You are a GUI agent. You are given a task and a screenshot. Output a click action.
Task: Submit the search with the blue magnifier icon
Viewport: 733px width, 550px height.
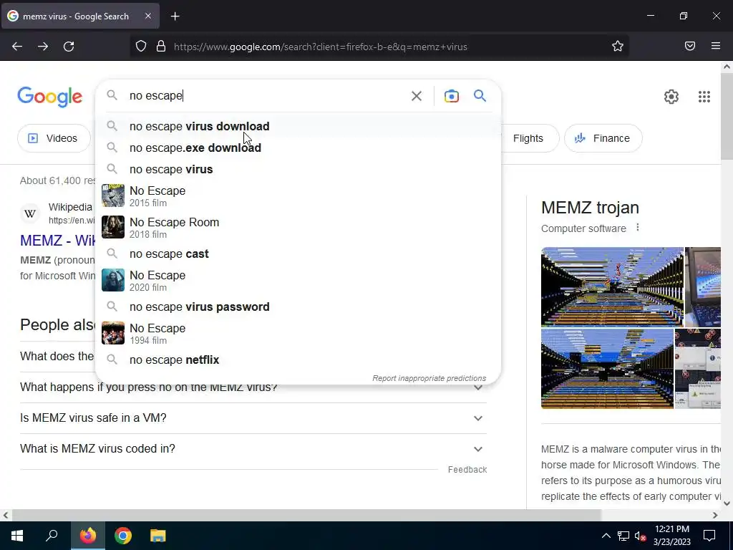[x=480, y=96]
